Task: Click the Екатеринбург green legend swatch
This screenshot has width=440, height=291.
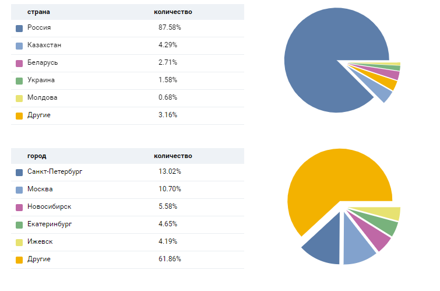Action: click(19, 225)
